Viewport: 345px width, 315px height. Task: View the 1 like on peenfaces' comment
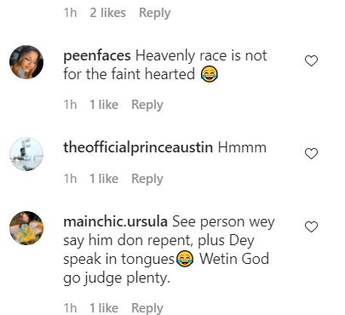coord(104,105)
